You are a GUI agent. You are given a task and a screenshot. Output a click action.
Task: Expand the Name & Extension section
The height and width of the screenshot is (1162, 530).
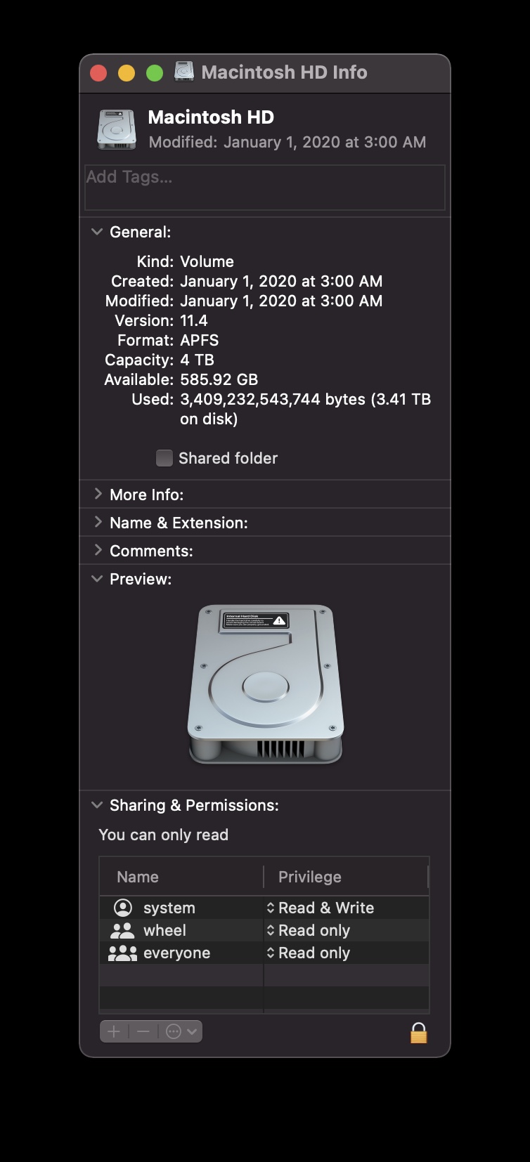pyautogui.click(x=98, y=522)
